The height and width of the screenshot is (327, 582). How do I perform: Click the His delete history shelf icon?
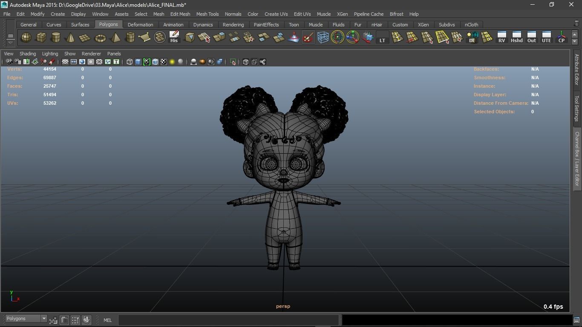(174, 37)
